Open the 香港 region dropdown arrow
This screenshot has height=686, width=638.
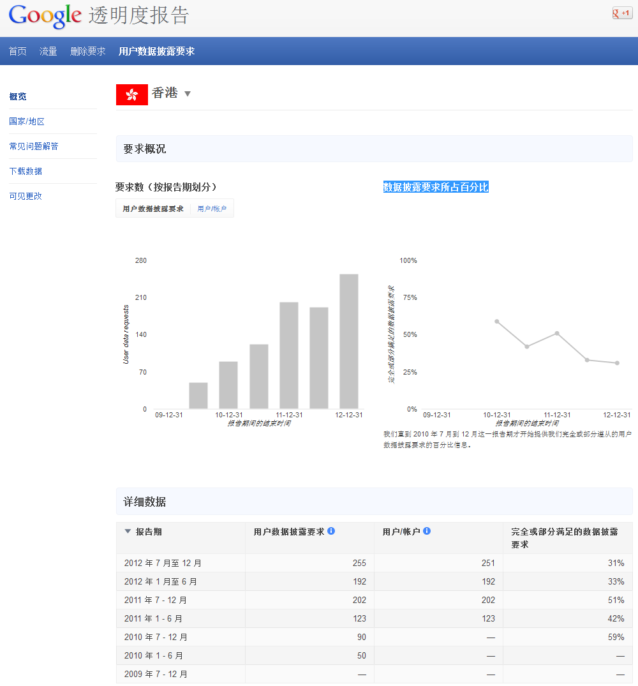[x=188, y=94]
